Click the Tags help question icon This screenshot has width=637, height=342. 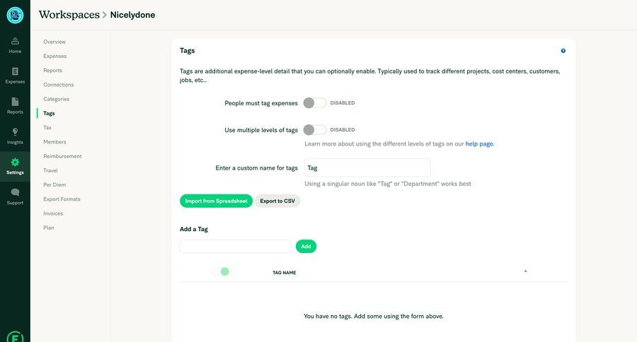click(563, 51)
